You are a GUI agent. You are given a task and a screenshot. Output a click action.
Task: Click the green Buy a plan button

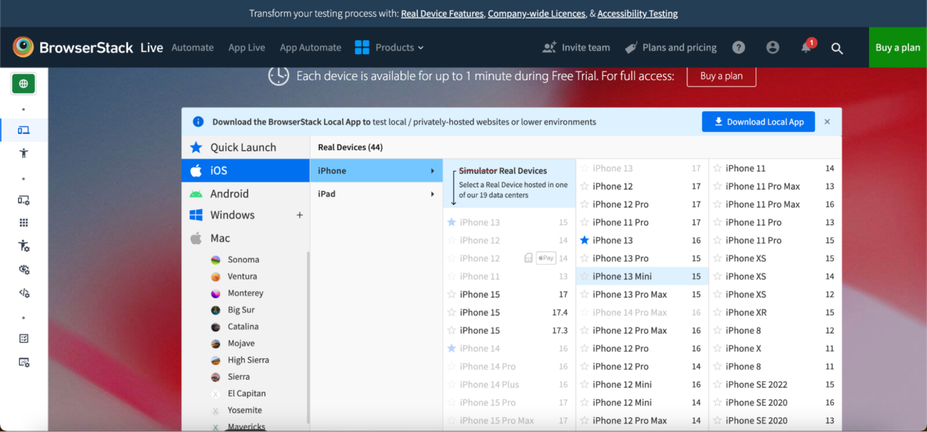897,47
